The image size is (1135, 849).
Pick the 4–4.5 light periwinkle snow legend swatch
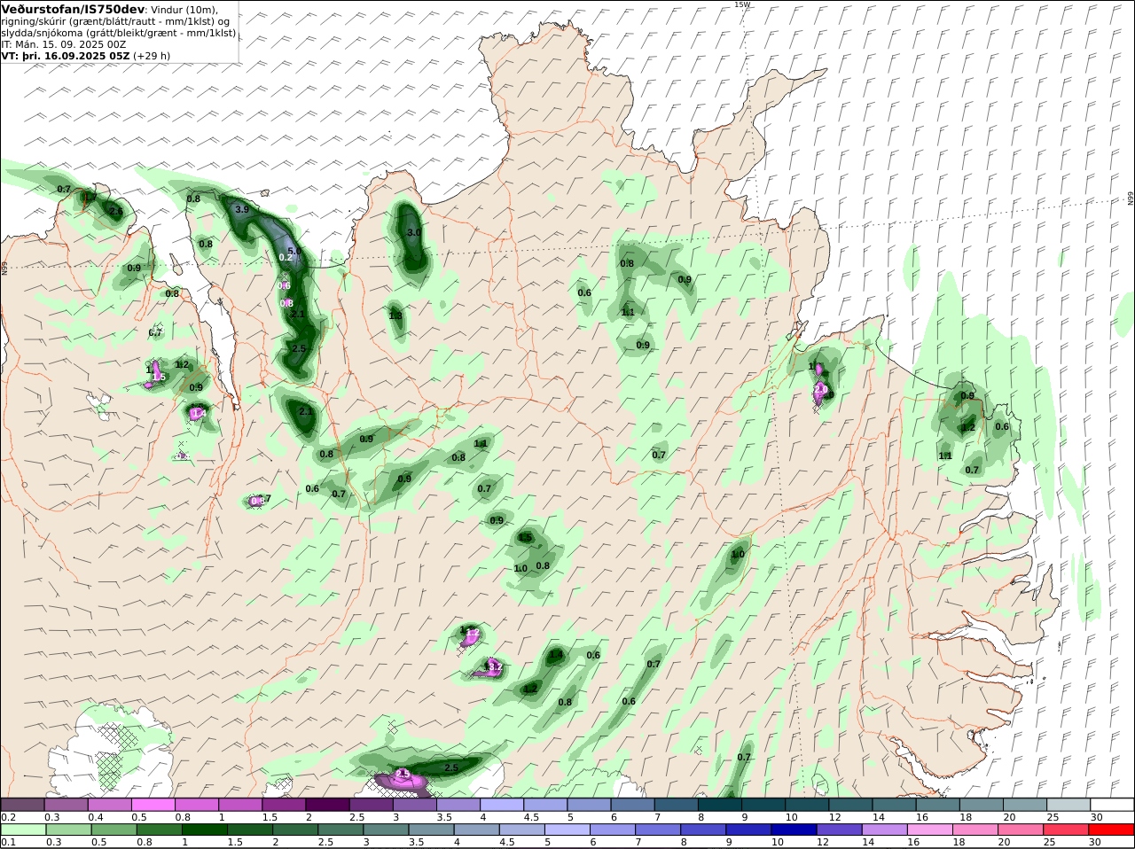coord(502,805)
